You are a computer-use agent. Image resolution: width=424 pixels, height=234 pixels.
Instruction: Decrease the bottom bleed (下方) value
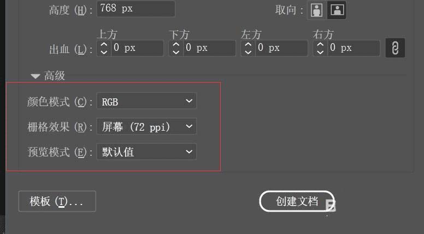tap(176, 52)
